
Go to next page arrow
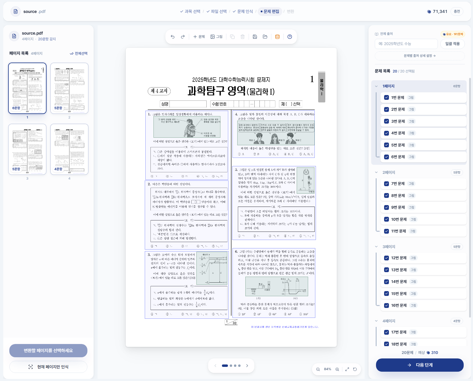pyautogui.click(x=247, y=366)
